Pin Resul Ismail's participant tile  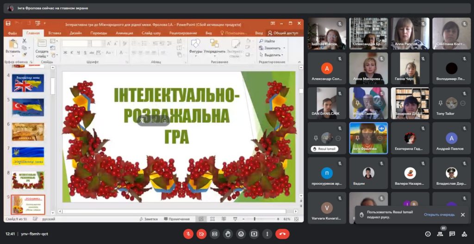(316, 138)
